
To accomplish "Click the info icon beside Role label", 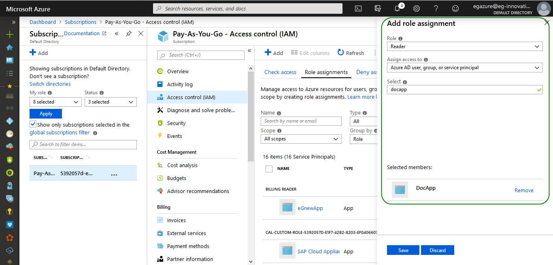I will coord(400,39).
